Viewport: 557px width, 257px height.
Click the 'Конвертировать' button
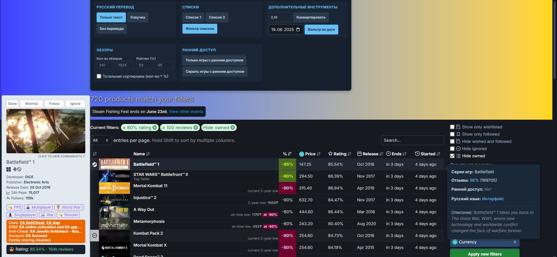click(x=311, y=17)
